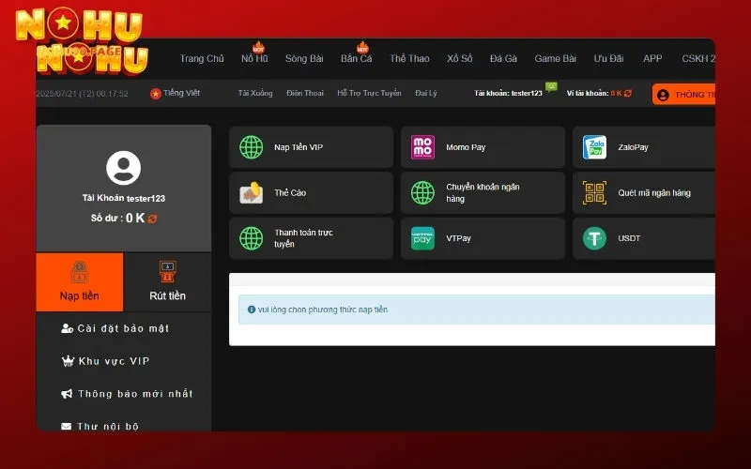This screenshot has width=751, height=469.
Task: Refresh the Ví tài khoản balance icon
Action: [627, 93]
